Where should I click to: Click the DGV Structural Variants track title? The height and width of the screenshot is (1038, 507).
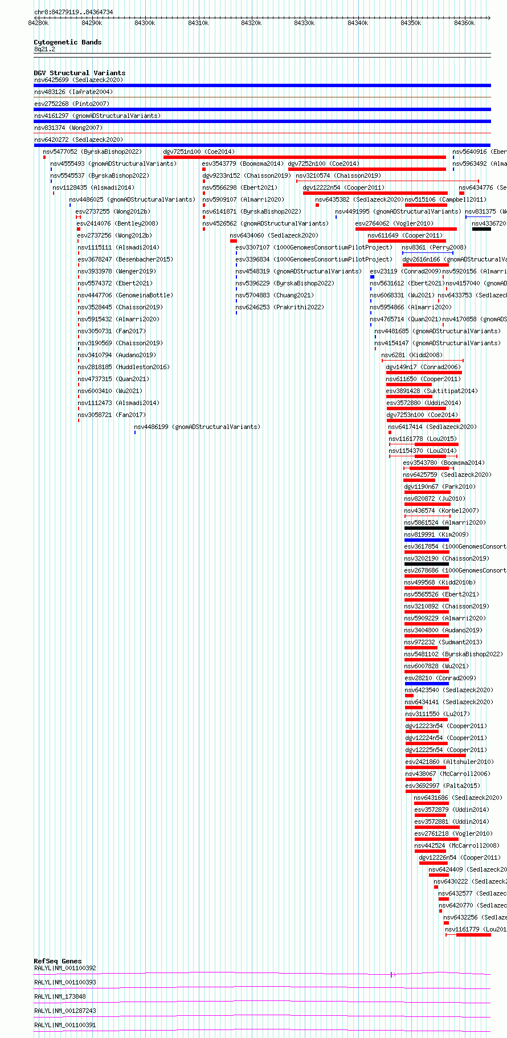pos(80,73)
